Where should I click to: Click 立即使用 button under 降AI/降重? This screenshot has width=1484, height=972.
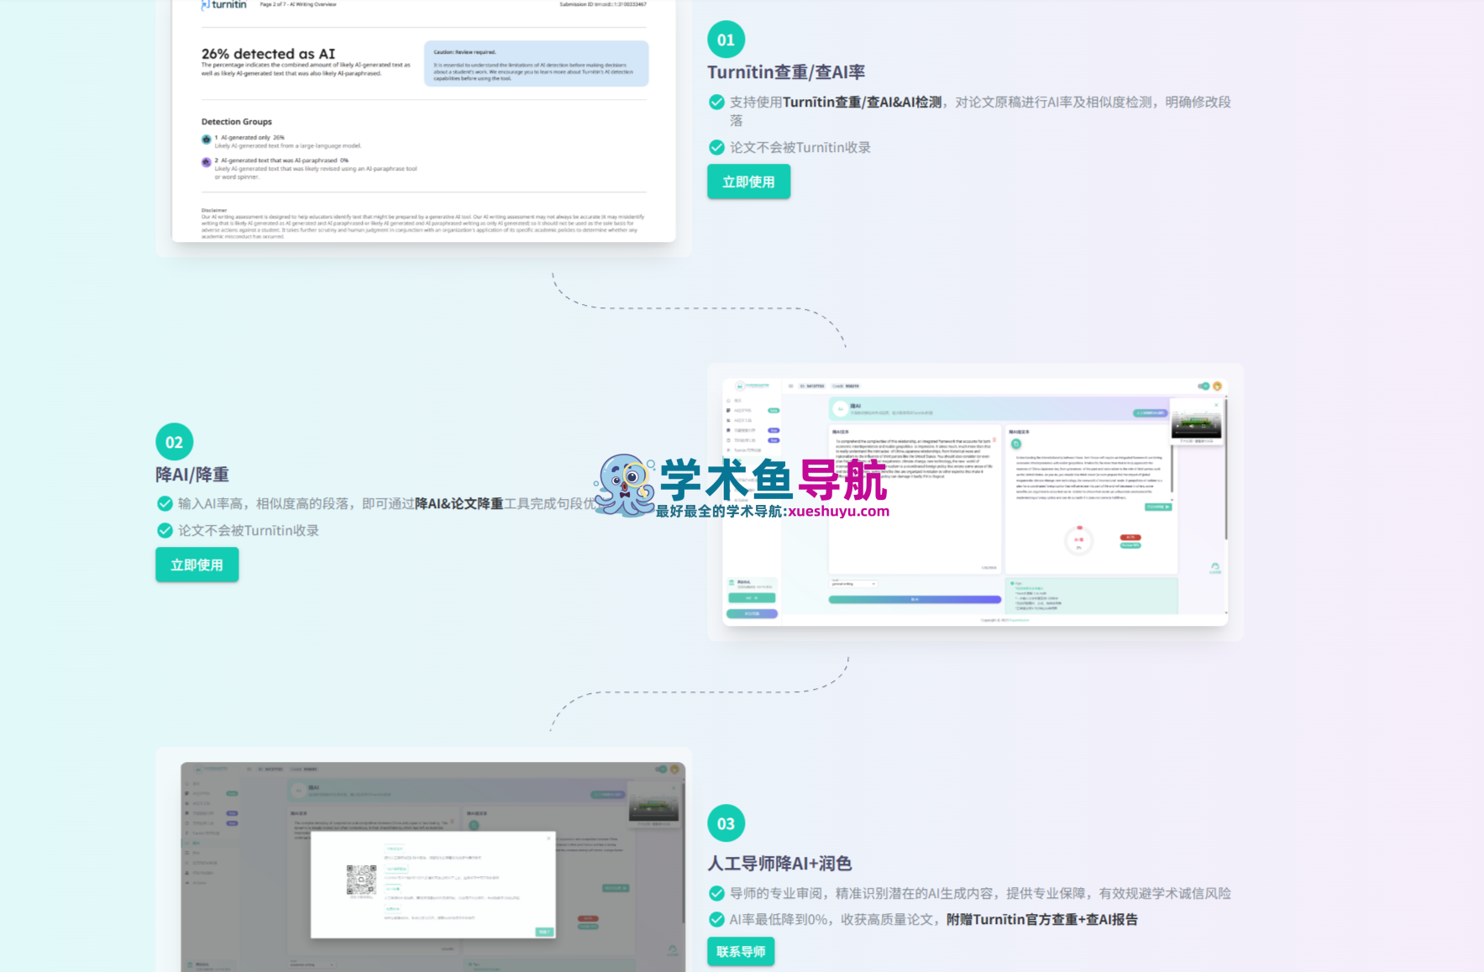[x=197, y=565]
